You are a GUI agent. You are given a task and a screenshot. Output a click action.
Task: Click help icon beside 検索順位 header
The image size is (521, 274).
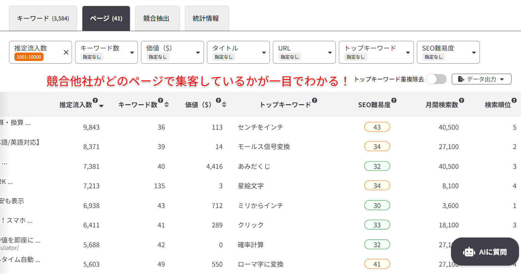514,100
